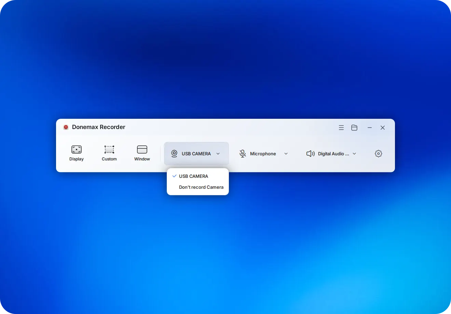Click the red Donemax Recorder logo
This screenshot has height=314, width=451.
coord(66,127)
